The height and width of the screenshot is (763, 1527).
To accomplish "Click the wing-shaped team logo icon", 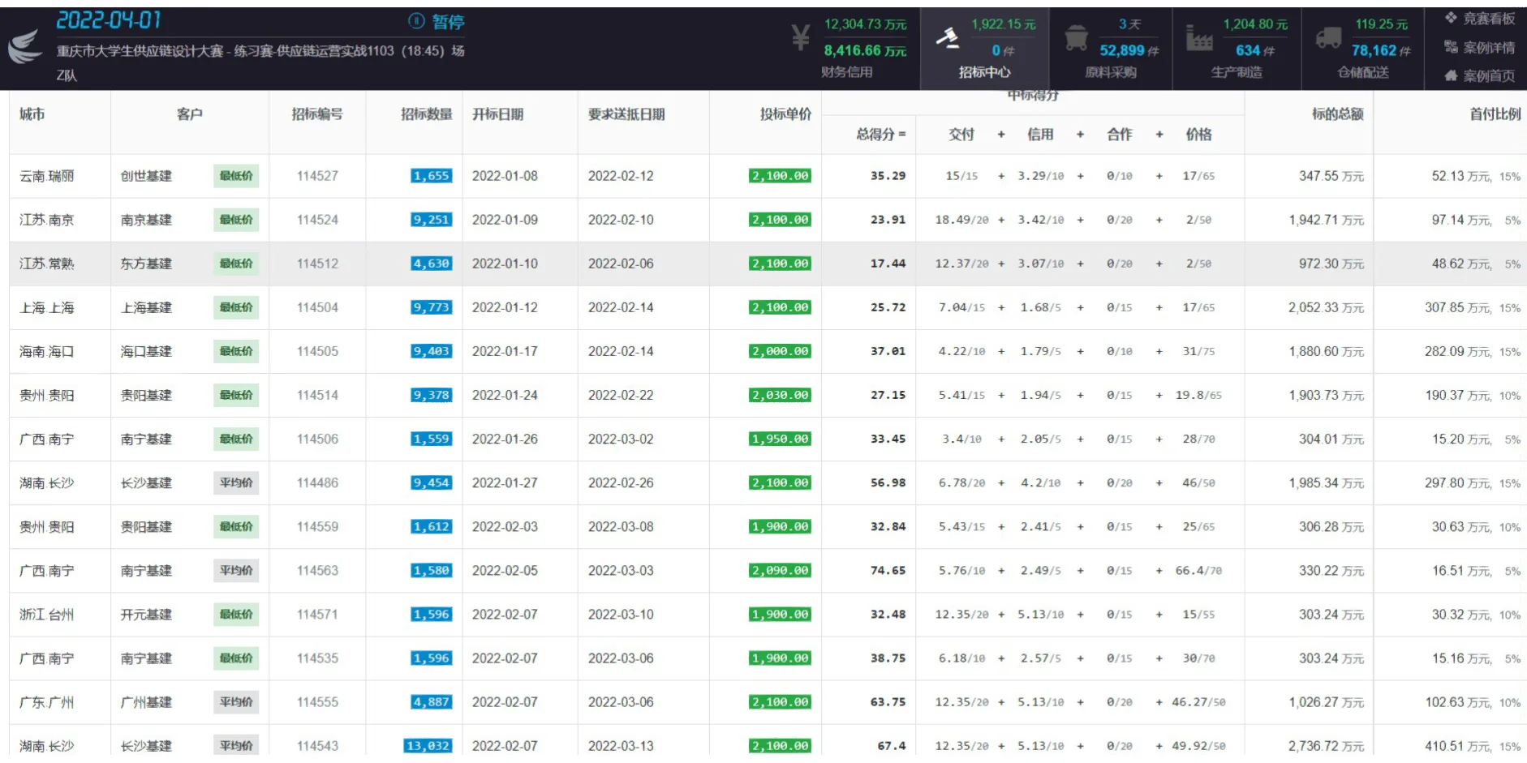I will 26,45.
